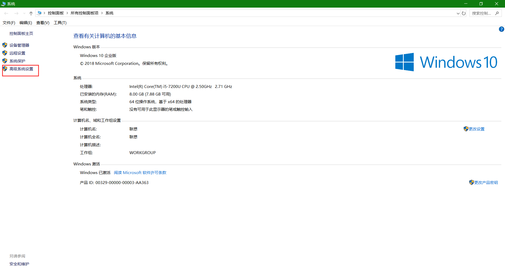The height and width of the screenshot is (273, 505).
Task: Click 更改设置 link for computer name
Action: pos(477,129)
